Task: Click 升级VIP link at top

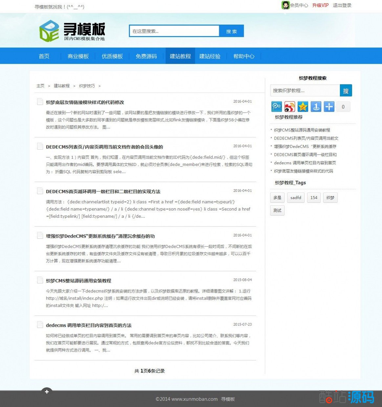Action: pos(320,5)
